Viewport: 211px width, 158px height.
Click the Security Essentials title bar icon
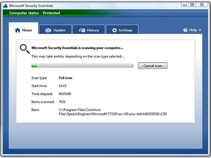click(5, 6)
